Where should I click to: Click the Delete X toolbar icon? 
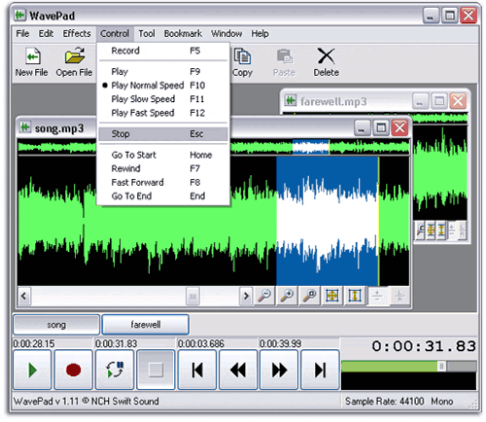tap(326, 55)
